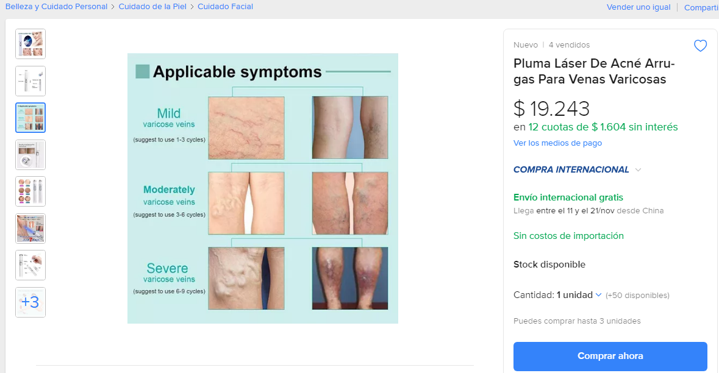The image size is (719, 373).
Task: Add product to favorites with heart icon
Action: [x=700, y=46]
